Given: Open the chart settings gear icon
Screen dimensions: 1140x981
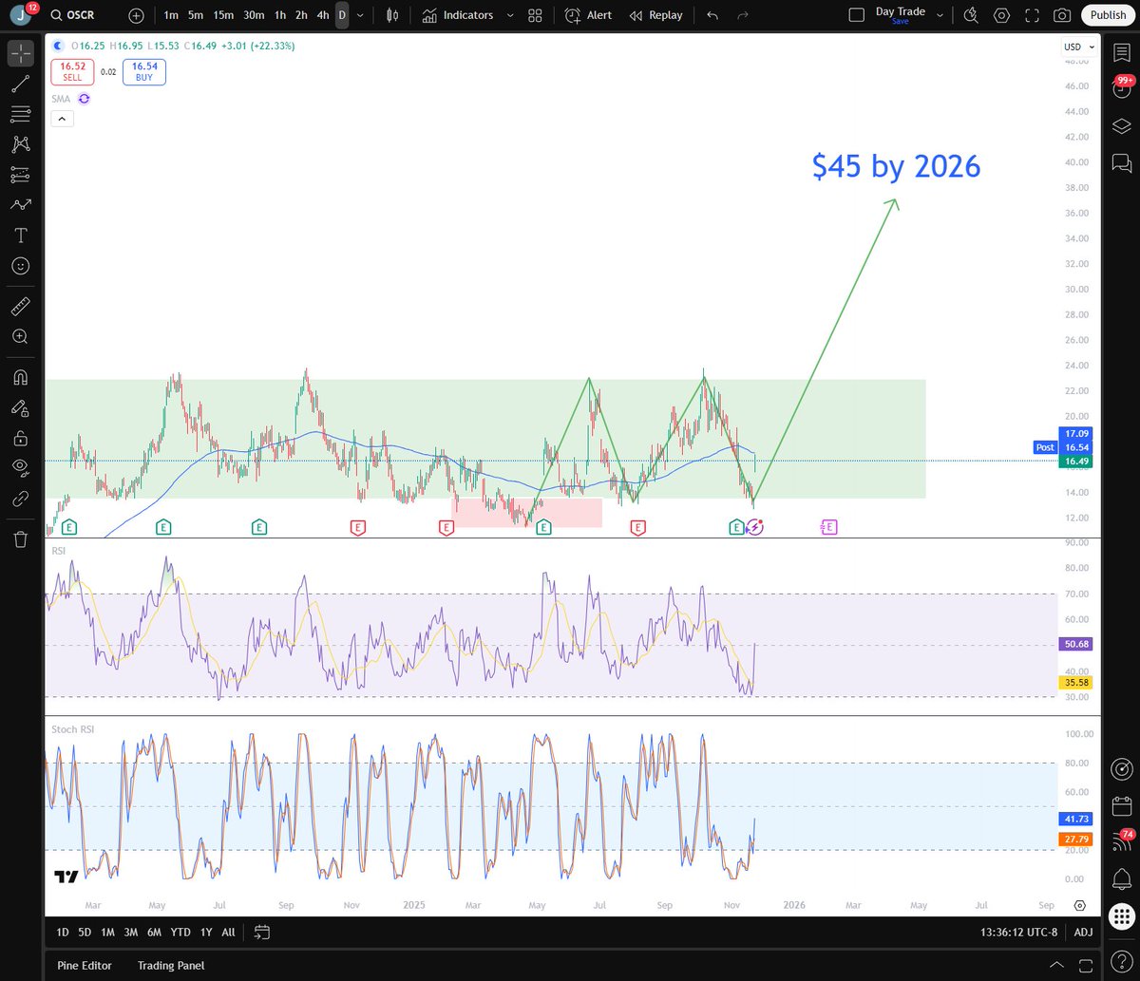Looking at the screenshot, I should [x=1001, y=15].
